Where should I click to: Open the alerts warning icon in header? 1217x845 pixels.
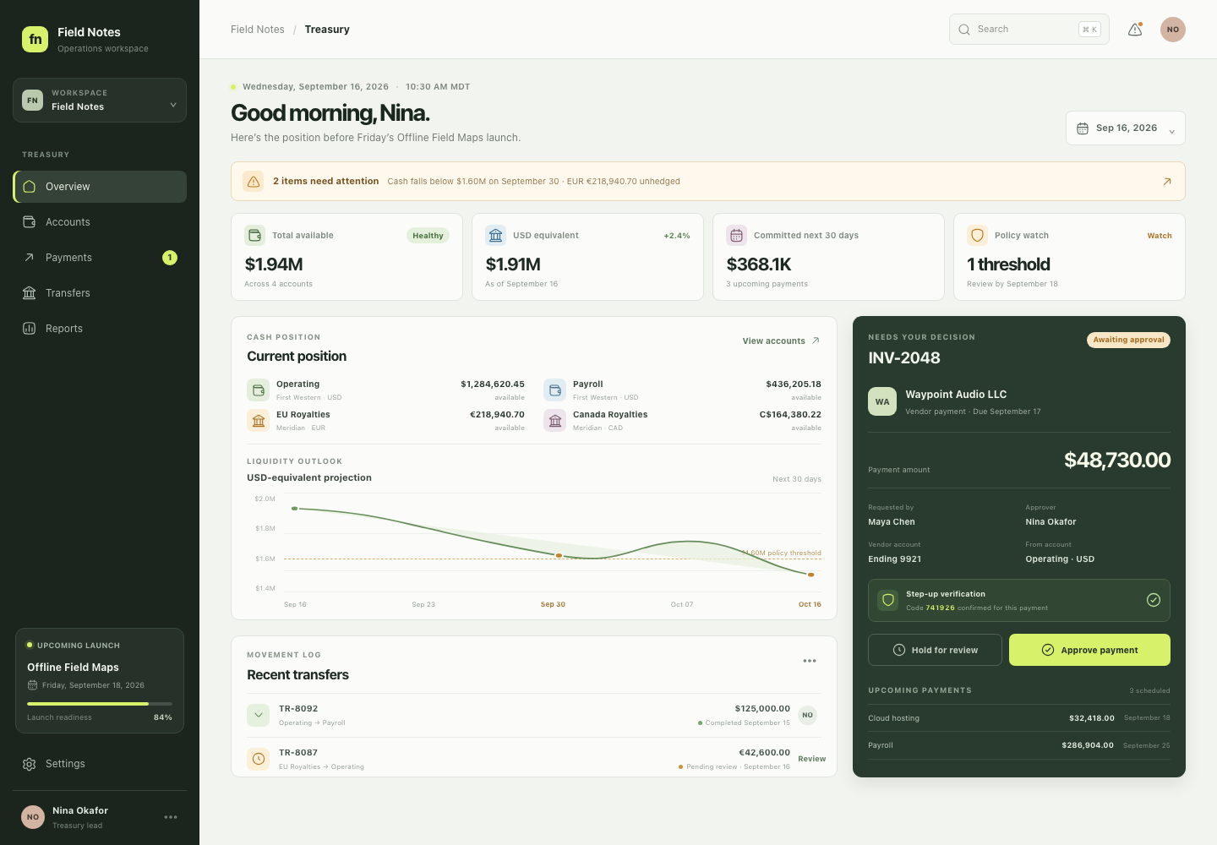[1135, 30]
